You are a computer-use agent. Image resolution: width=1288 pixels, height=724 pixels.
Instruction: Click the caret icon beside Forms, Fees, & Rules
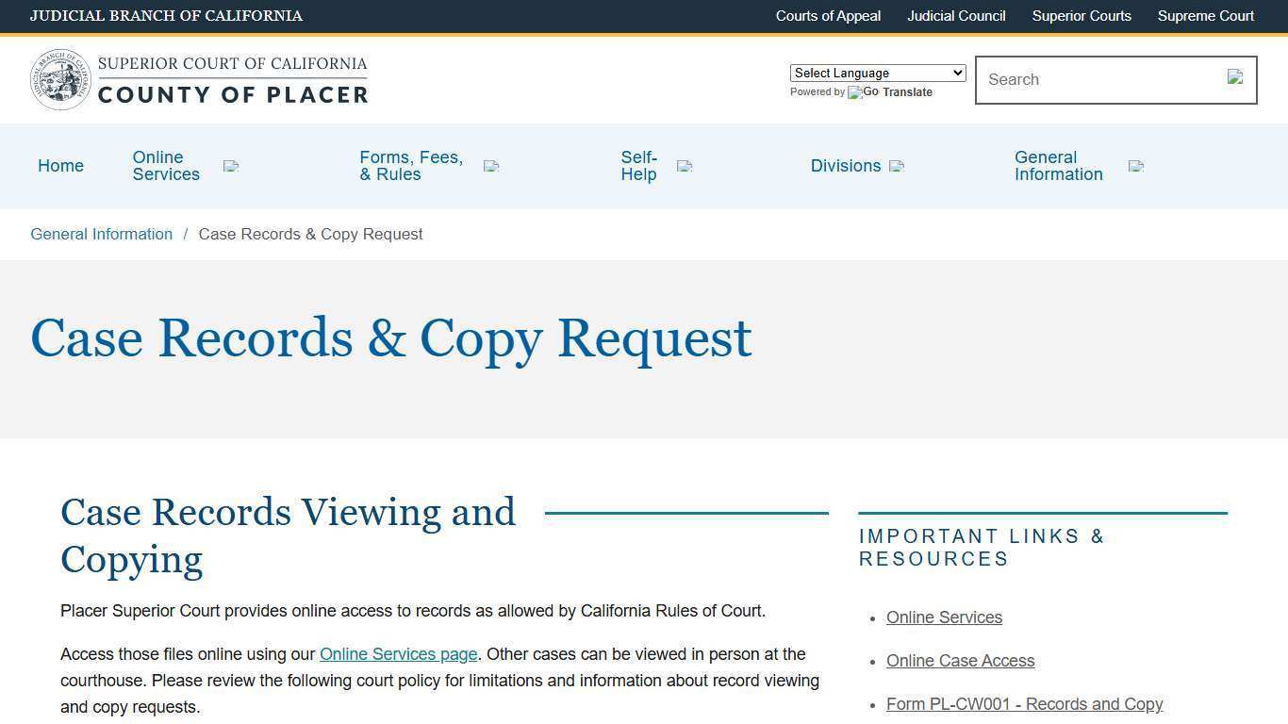pyautogui.click(x=490, y=166)
